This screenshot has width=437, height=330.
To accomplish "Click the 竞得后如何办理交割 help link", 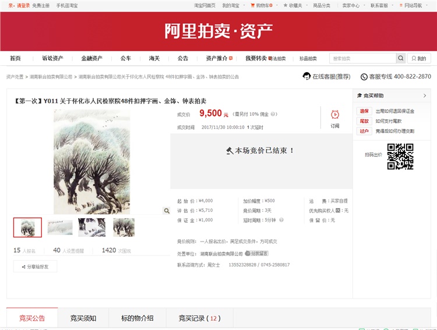I will pyautogui.click(x=395, y=131).
